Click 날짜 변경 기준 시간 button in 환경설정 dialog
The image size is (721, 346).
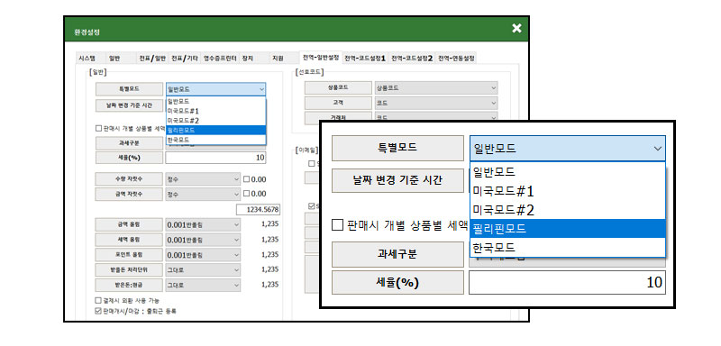[x=129, y=105]
